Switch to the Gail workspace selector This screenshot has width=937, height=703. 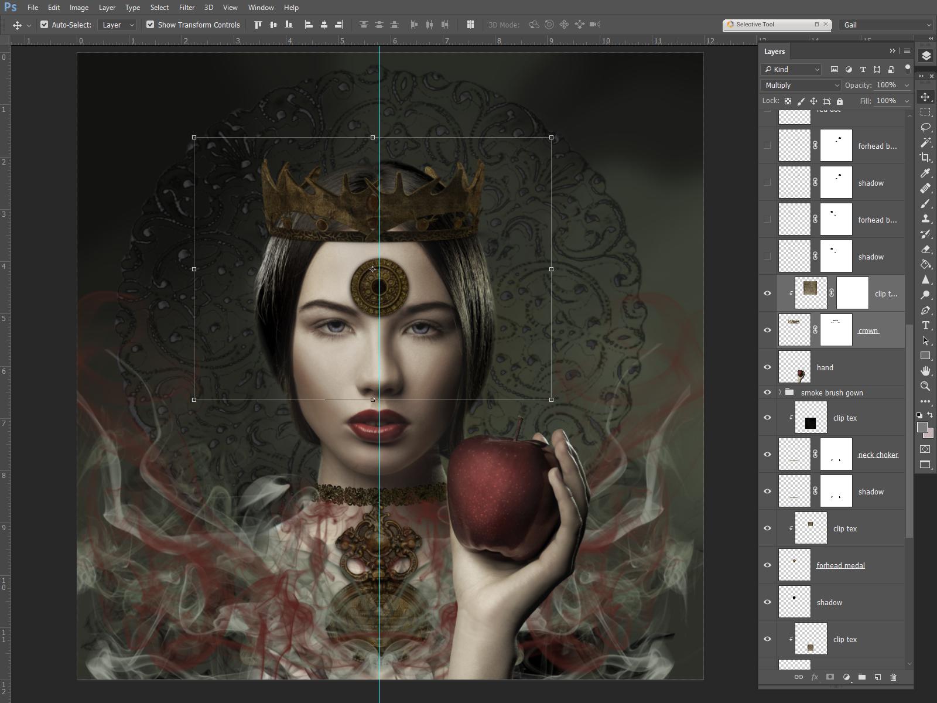click(885, 25)
